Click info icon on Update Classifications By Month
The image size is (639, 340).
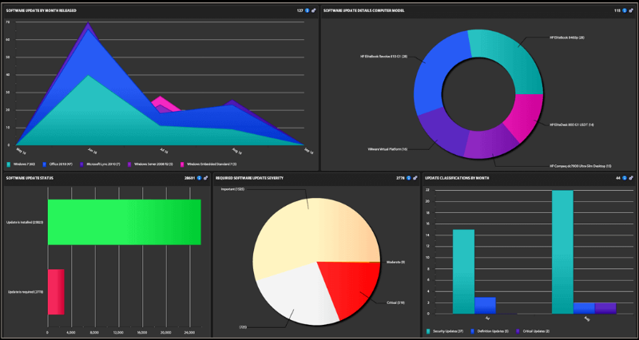coord(625,178)
